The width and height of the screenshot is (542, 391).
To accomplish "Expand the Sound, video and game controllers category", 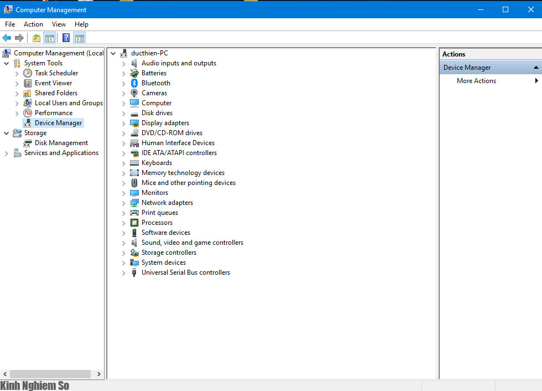I will [123, 243].
